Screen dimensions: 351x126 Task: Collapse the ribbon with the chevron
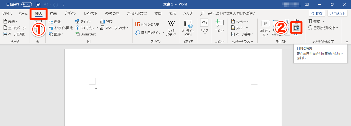[347, 41]
